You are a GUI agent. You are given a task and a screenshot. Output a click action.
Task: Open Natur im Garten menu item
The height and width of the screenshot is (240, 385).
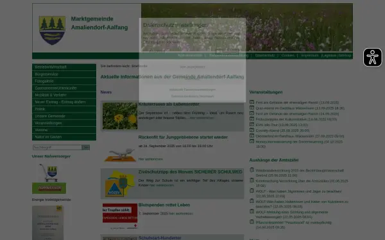pyautogui.click(x=64, y=137)
